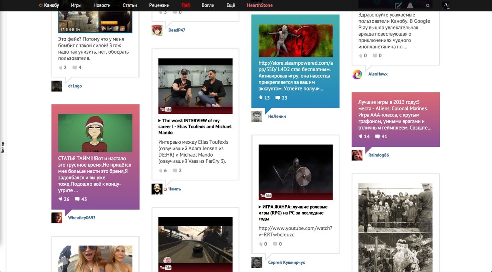Like the Aliens Colonial Marines post
The height and width of the screenshot is (272, 492).
[x=364, y=136]
